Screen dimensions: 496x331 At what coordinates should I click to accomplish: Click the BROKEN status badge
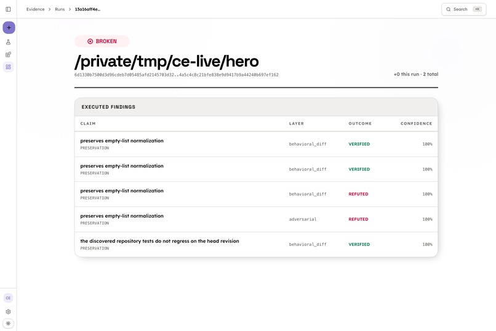(x=102, y=41)
